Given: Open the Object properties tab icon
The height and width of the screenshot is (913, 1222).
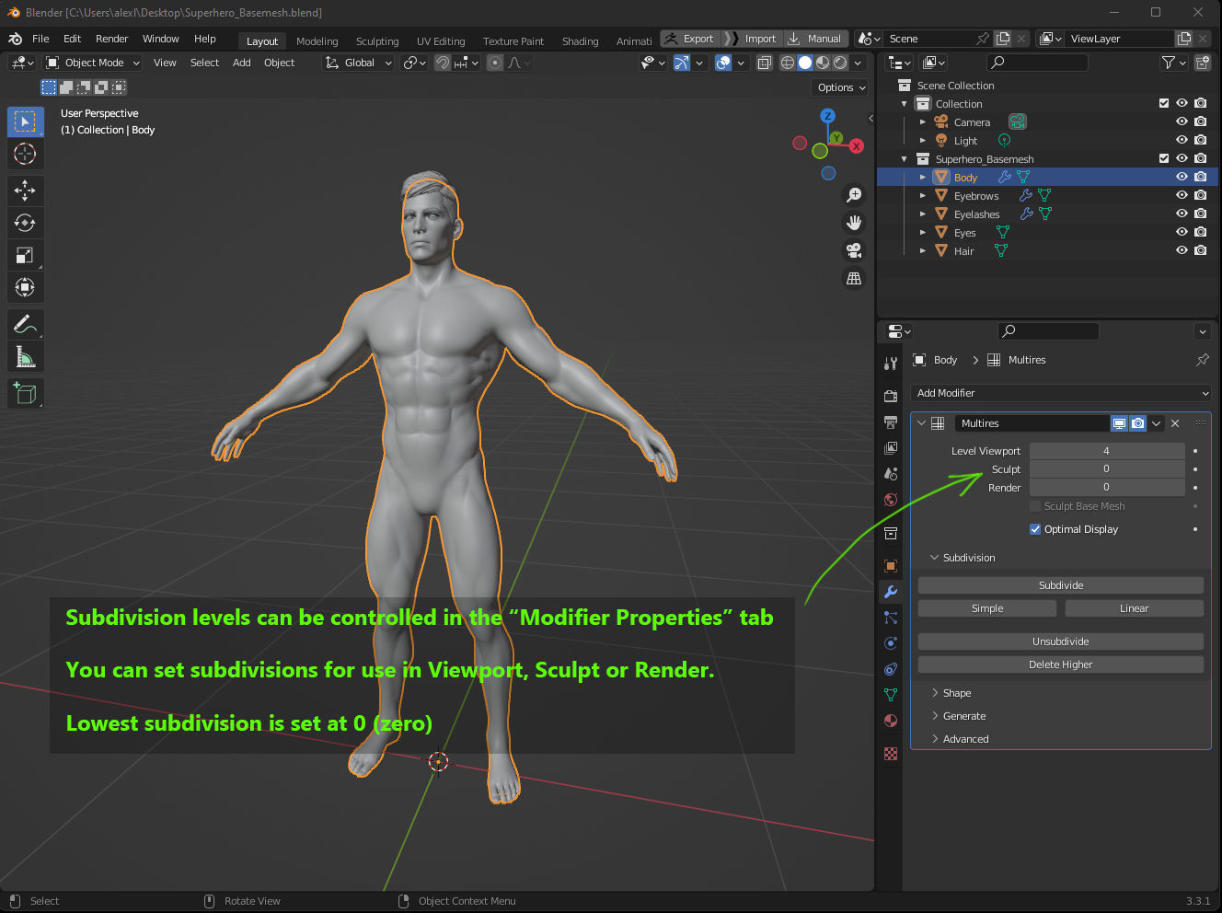Looking at the screenshot, I should (x=890, y=565).
